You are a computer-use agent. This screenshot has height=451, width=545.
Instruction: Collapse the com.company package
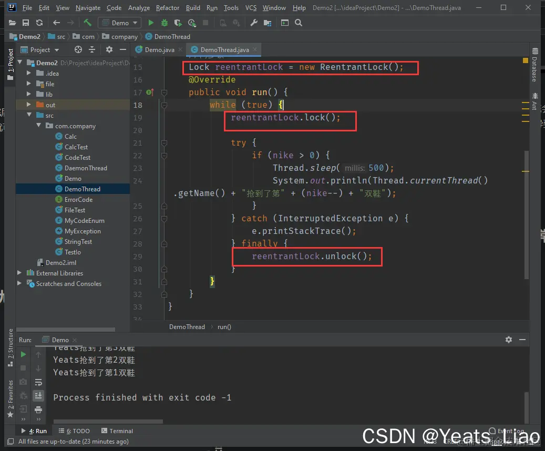[x=38, y=125]
